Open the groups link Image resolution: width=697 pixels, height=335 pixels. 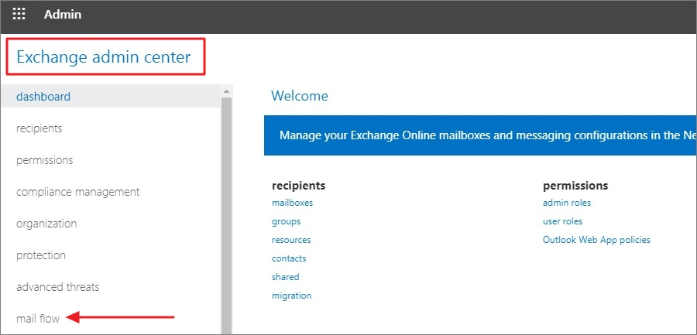pos(286,221)
